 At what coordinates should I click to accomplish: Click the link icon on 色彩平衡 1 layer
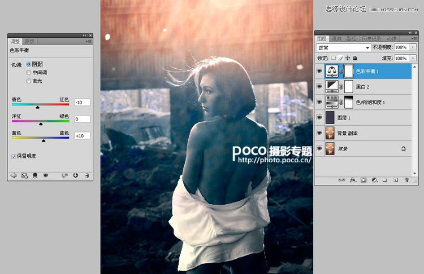point(341,72)
